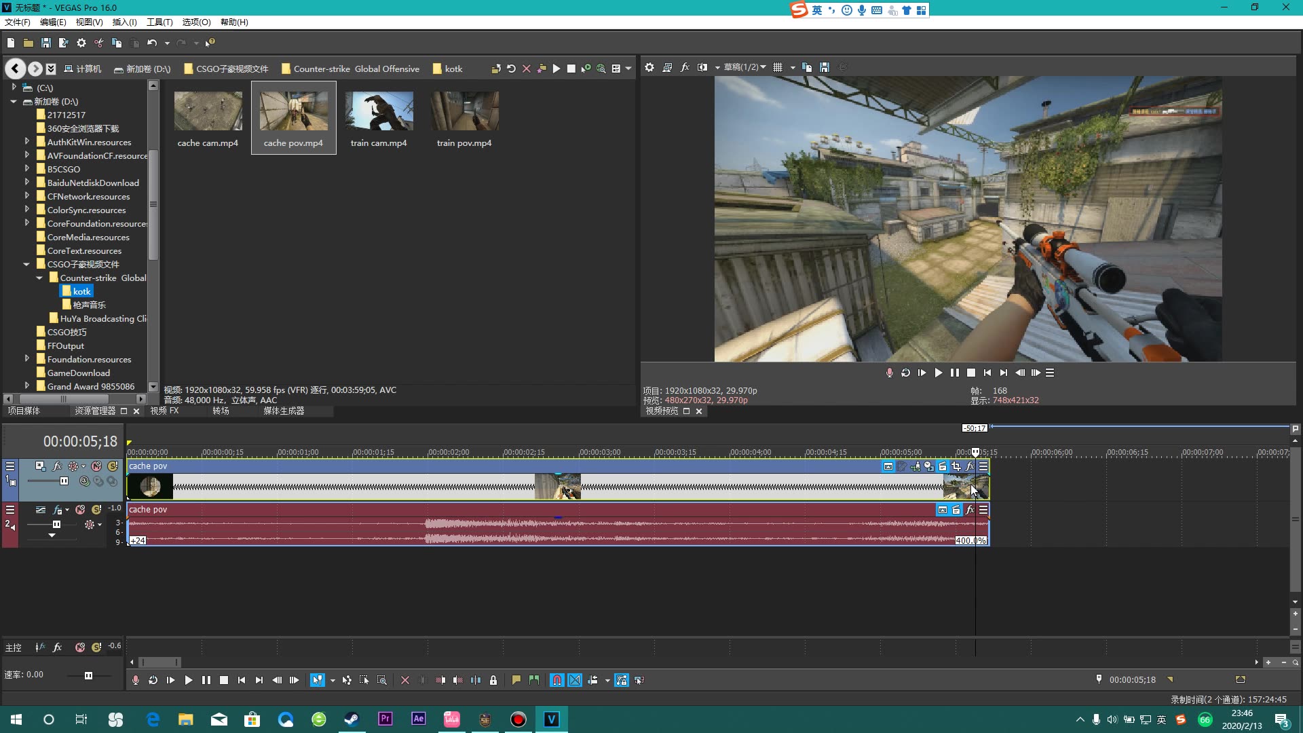
Task: Switch to the 视频 FX tab
Action: (164, 411)
